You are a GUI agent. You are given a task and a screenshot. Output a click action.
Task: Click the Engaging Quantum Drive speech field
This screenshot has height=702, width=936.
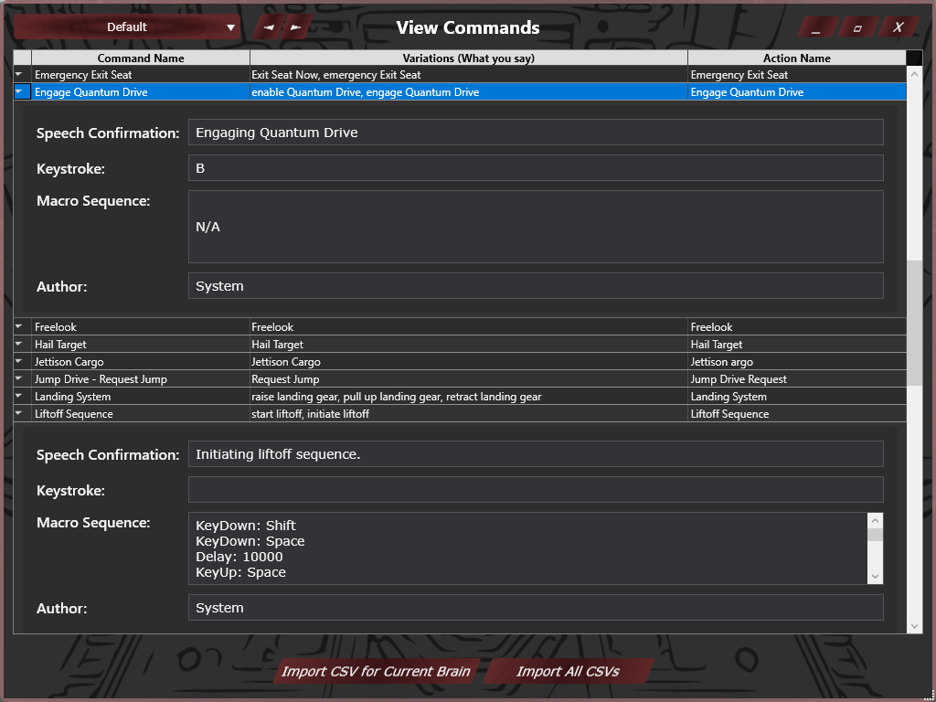click(x=536, y=133)
